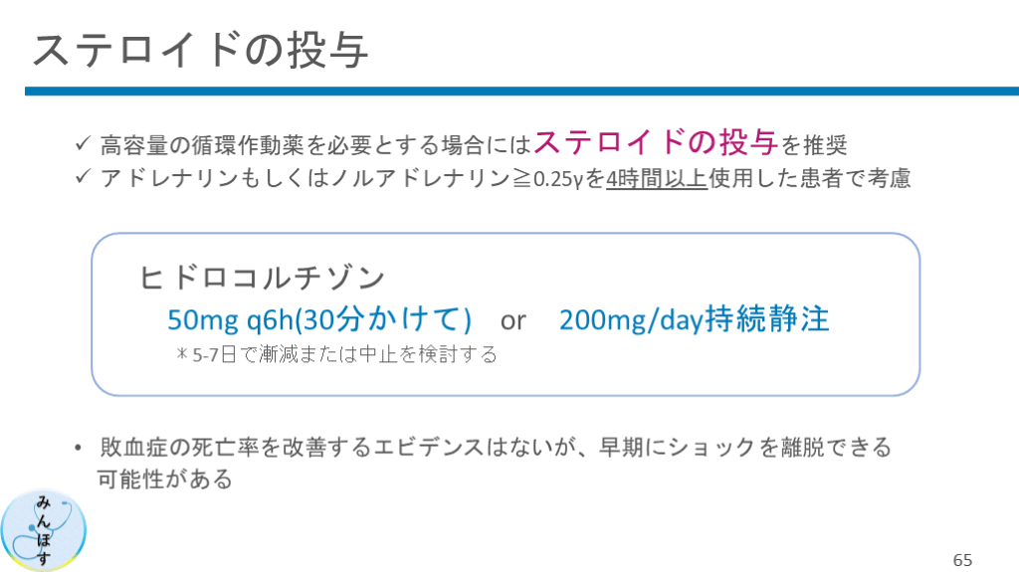Click the magenta ステロイドの投与 text
The height and width of the screenshot is (572, 1019).
point(656,142)
